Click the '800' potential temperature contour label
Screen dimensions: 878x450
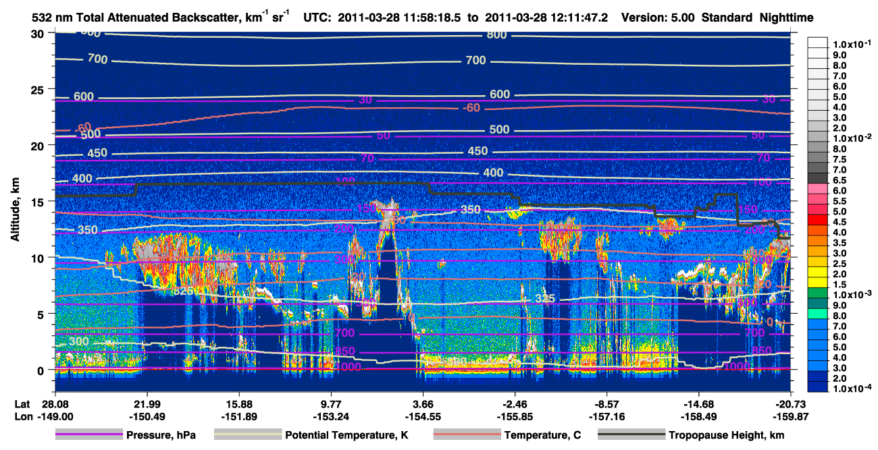tap(496, 35)
